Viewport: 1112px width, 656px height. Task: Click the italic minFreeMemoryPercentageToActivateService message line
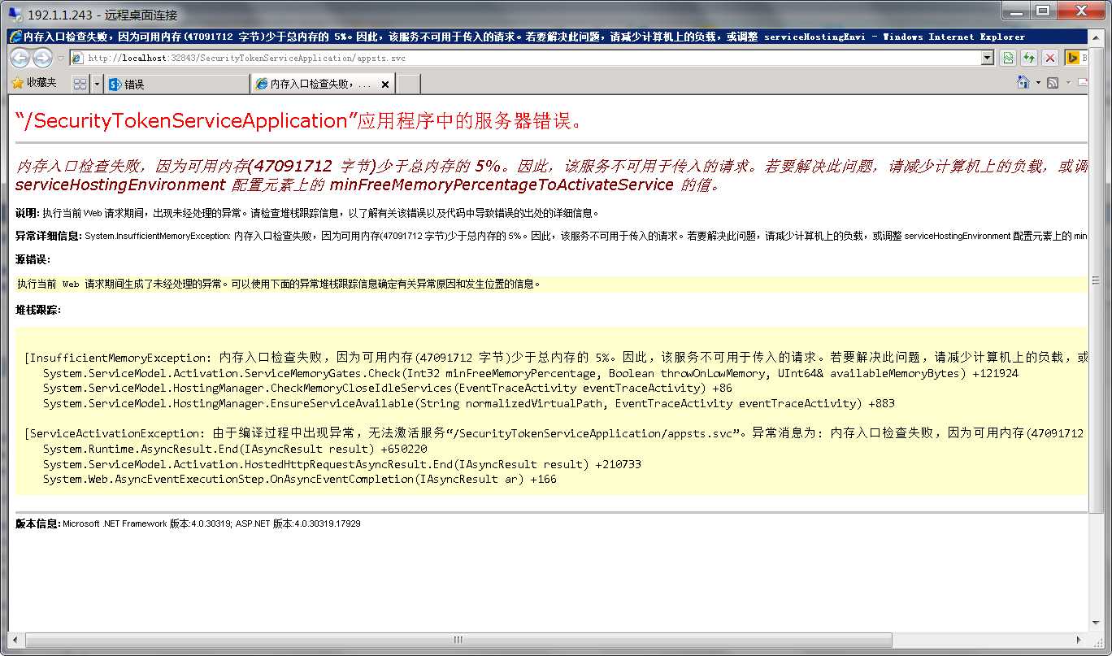368,185
